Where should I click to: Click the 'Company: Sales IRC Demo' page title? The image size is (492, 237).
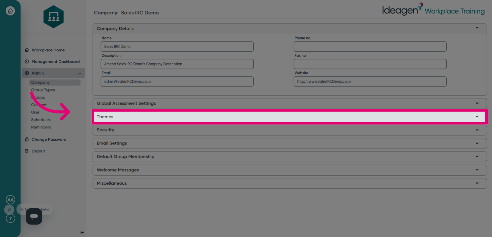[126, 13]
